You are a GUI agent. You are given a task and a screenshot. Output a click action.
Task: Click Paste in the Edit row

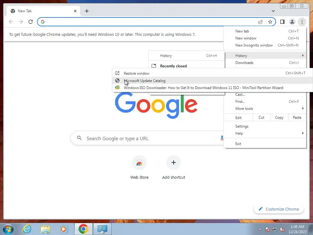pos(297,117)
